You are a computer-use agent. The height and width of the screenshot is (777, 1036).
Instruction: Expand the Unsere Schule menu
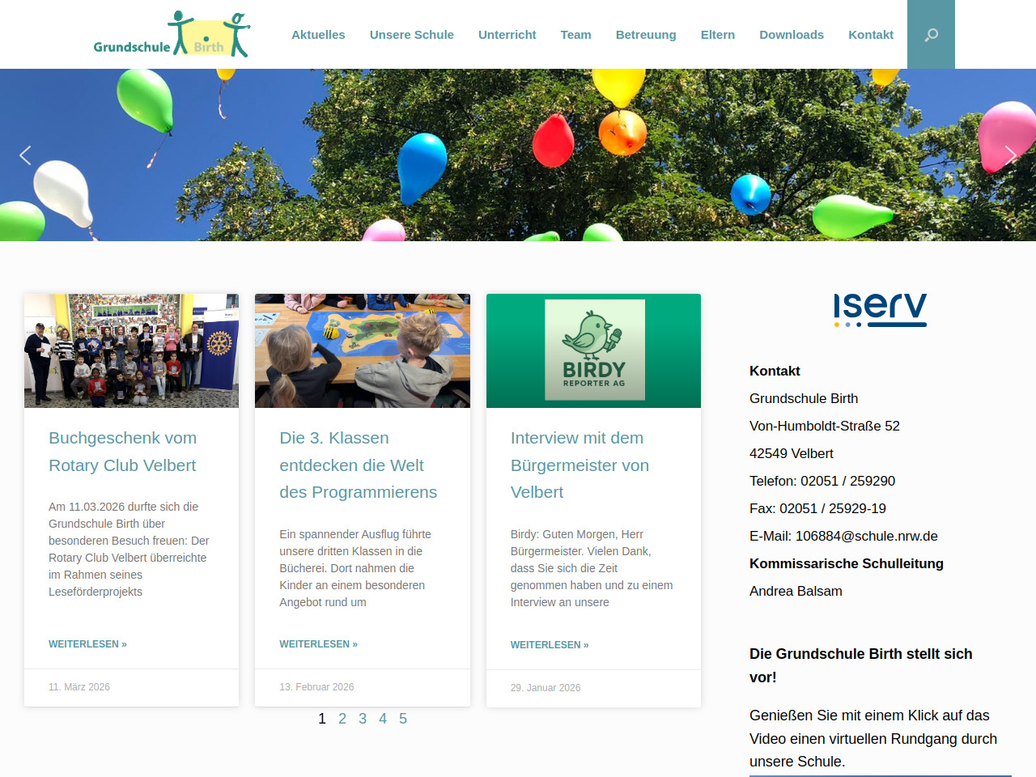tap(411, 35)
